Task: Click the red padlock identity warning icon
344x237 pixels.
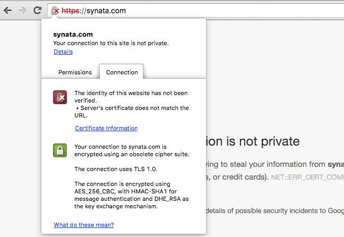Action: 60,97
